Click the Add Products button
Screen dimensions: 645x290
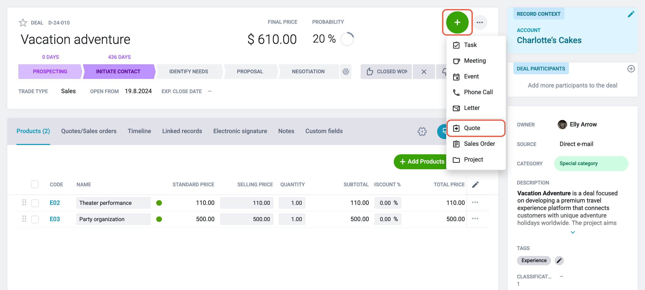422,162
